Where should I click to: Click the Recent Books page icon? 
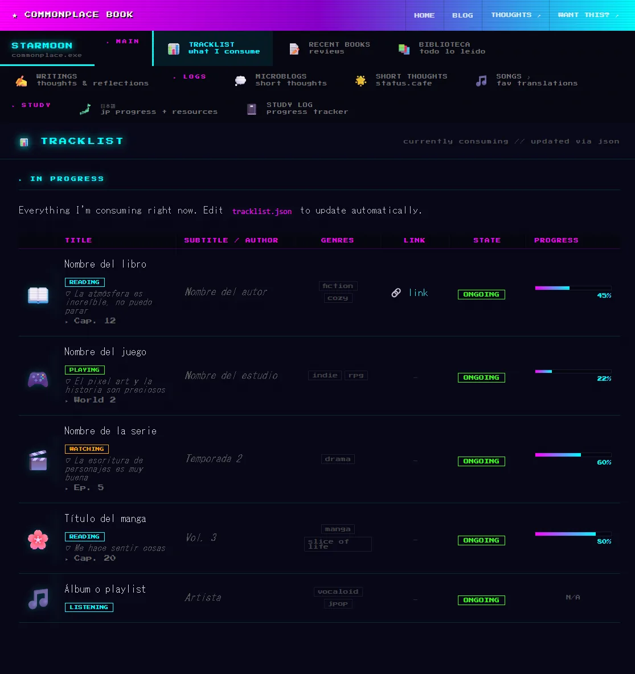[294, 48]
